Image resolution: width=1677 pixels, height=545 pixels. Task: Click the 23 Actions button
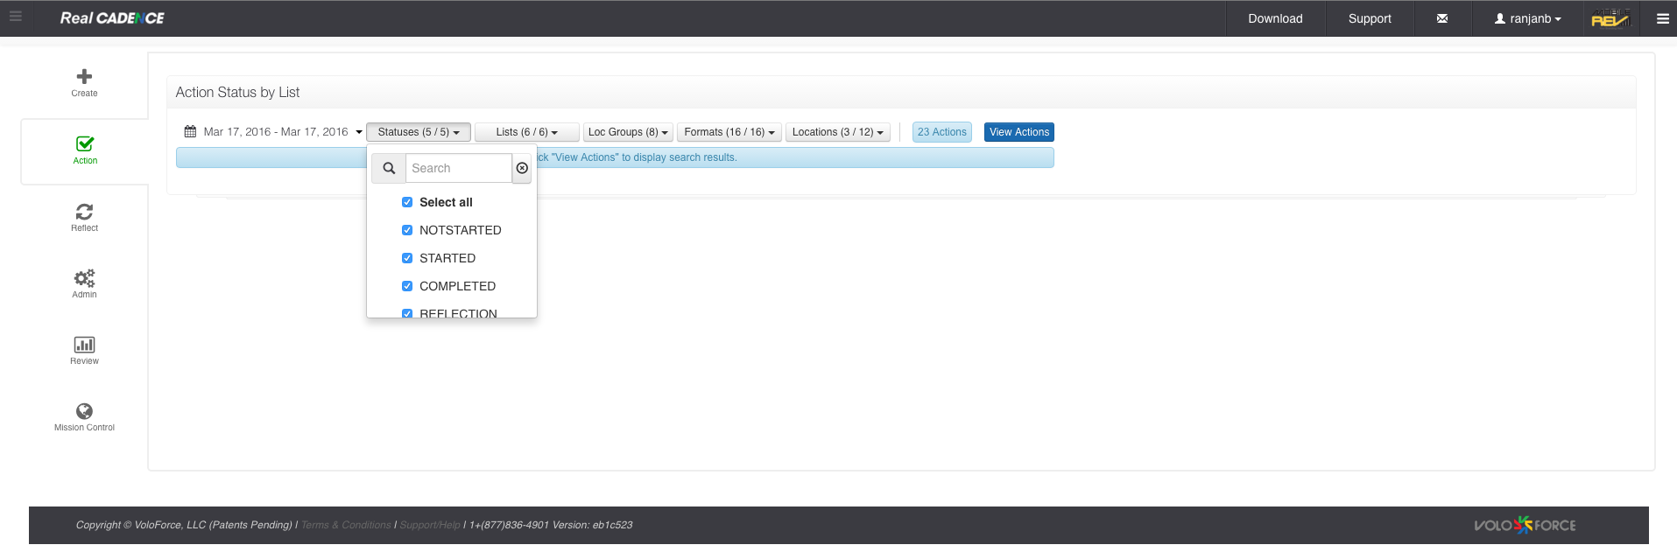pyautogui.click(x=941, y=132)
